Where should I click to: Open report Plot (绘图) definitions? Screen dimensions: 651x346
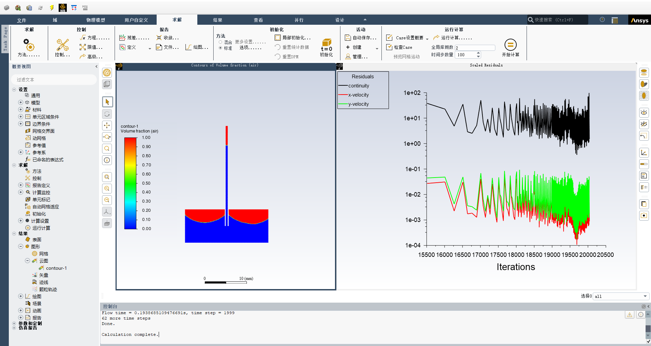point(197,47)
